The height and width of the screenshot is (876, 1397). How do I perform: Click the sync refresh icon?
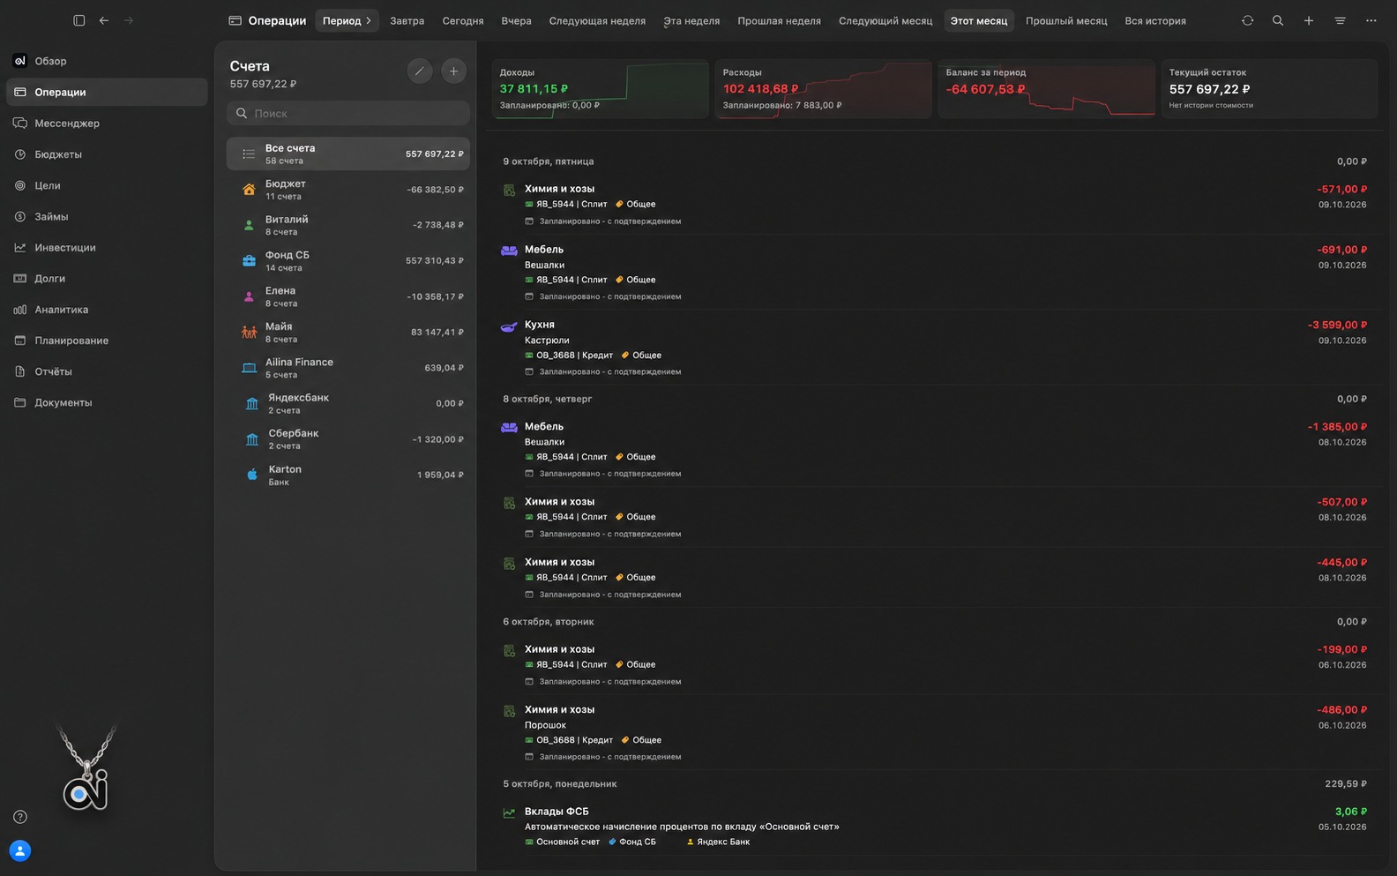click(x=1247, y=20)
